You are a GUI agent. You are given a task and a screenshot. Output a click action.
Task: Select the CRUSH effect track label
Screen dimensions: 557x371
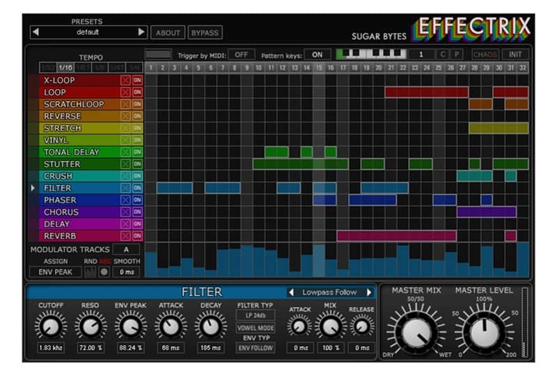click(x=58, y=176)
